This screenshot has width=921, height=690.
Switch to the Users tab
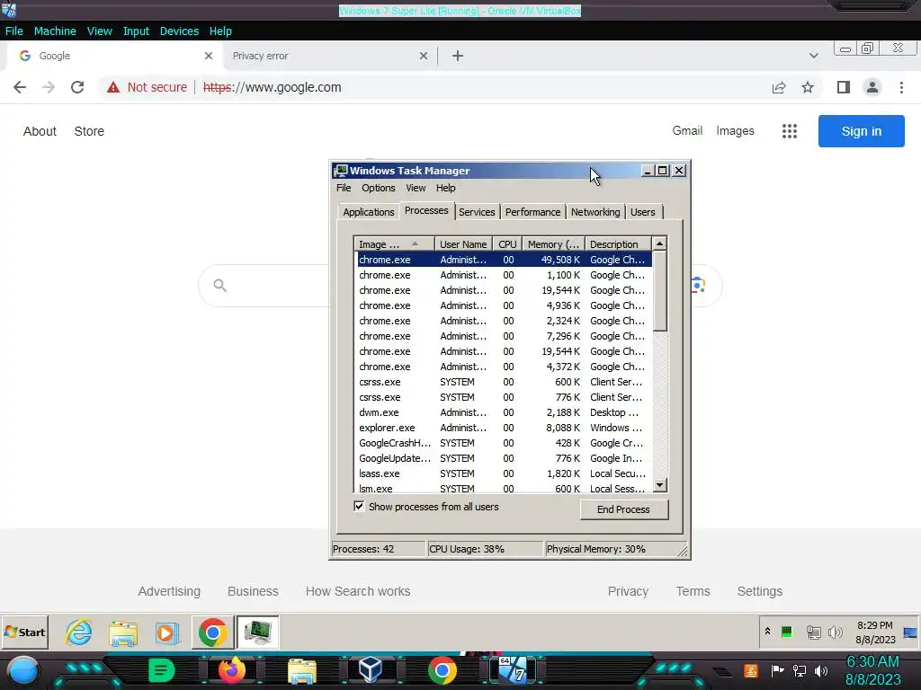point(642,212)
